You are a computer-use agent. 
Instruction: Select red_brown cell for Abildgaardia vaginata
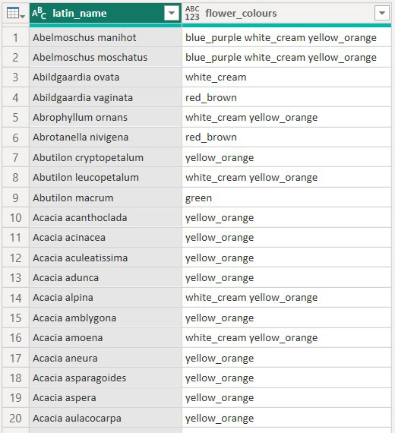click(x=286, y=97)
